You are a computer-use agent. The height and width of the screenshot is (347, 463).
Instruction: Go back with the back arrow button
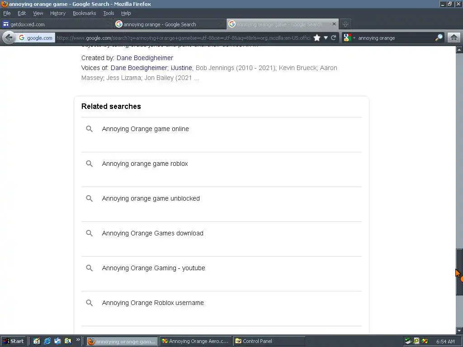coord(9,38)
